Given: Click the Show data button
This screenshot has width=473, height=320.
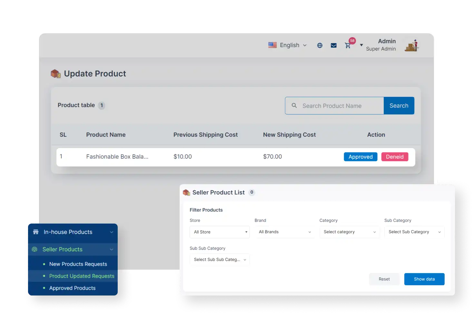Looking at the screenshot, I should pyautogui.click(x=424, y=279).
